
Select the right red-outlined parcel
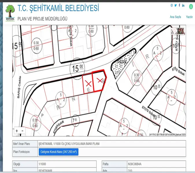(99, 81)
